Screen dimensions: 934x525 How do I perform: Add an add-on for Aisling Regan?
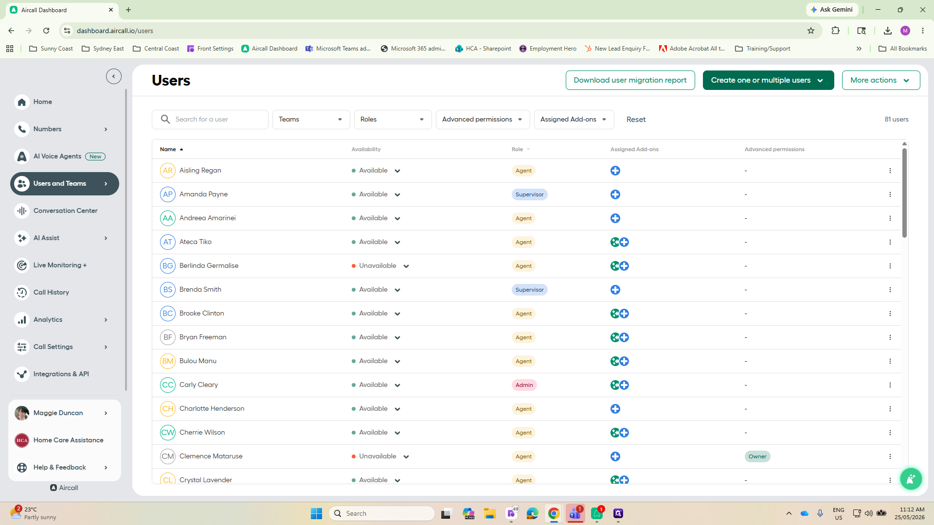coord(615,171)
